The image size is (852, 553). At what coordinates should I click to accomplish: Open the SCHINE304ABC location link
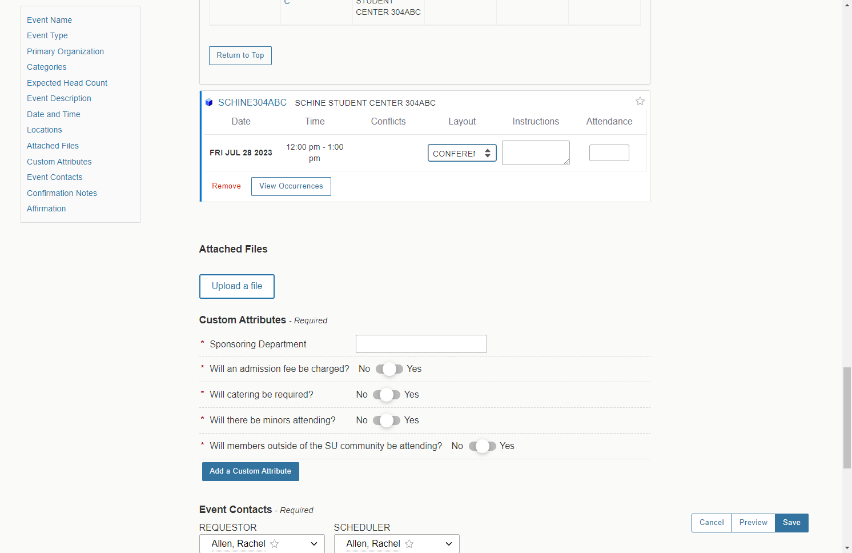pos(252,103)
